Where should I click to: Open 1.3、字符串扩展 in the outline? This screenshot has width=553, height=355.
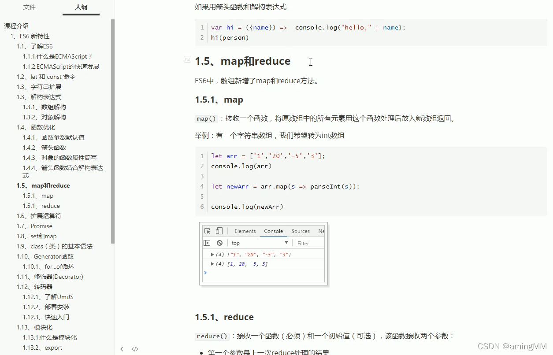(39, 87)
